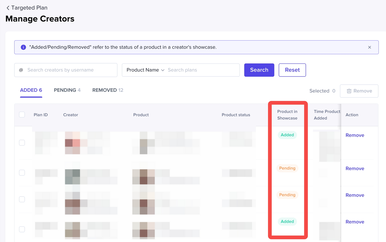Click the back arrow next to Targeted Plan
The width and height of the screenshot is (386, 242).
tap(8, 8)
